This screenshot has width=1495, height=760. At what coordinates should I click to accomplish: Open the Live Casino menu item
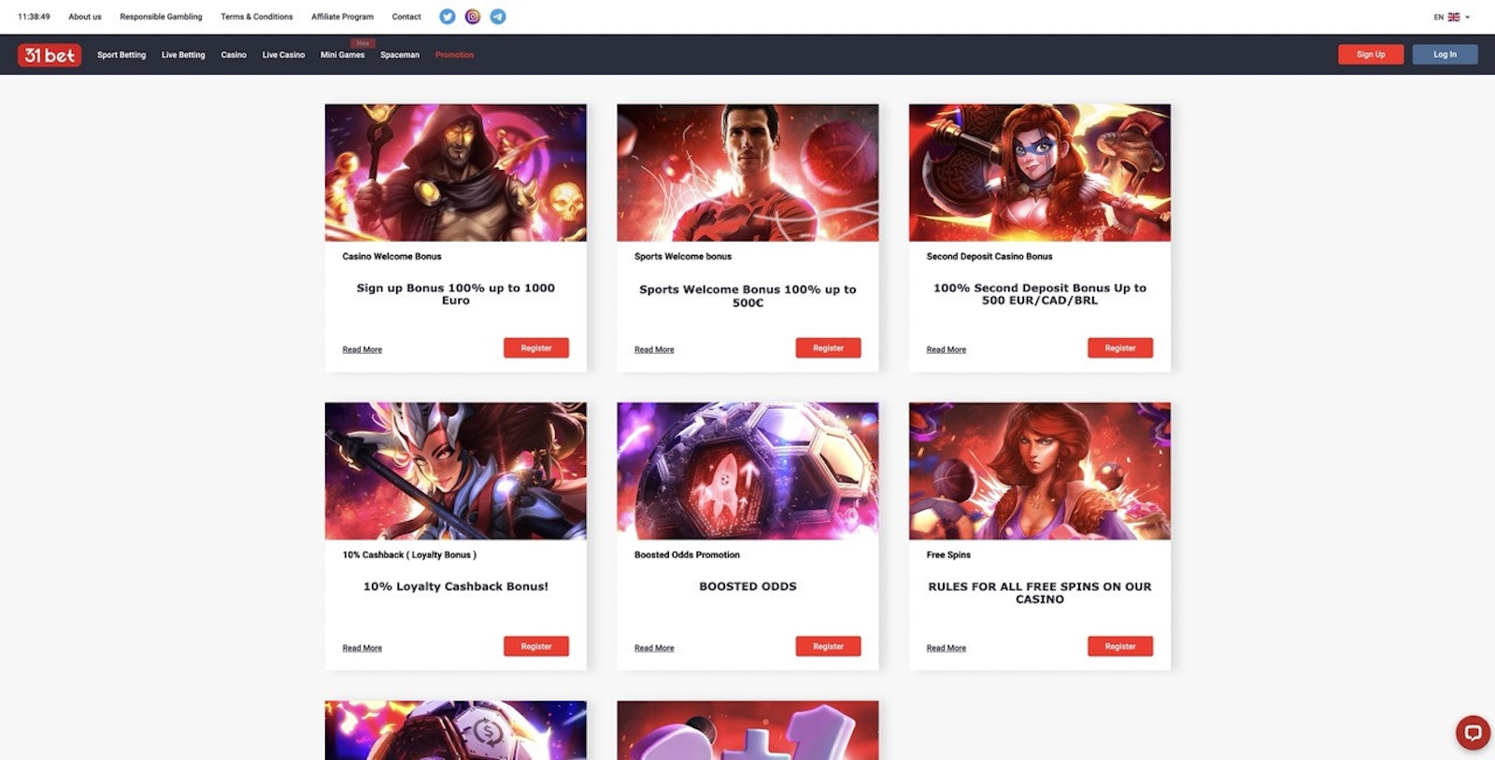pos(283,55)
